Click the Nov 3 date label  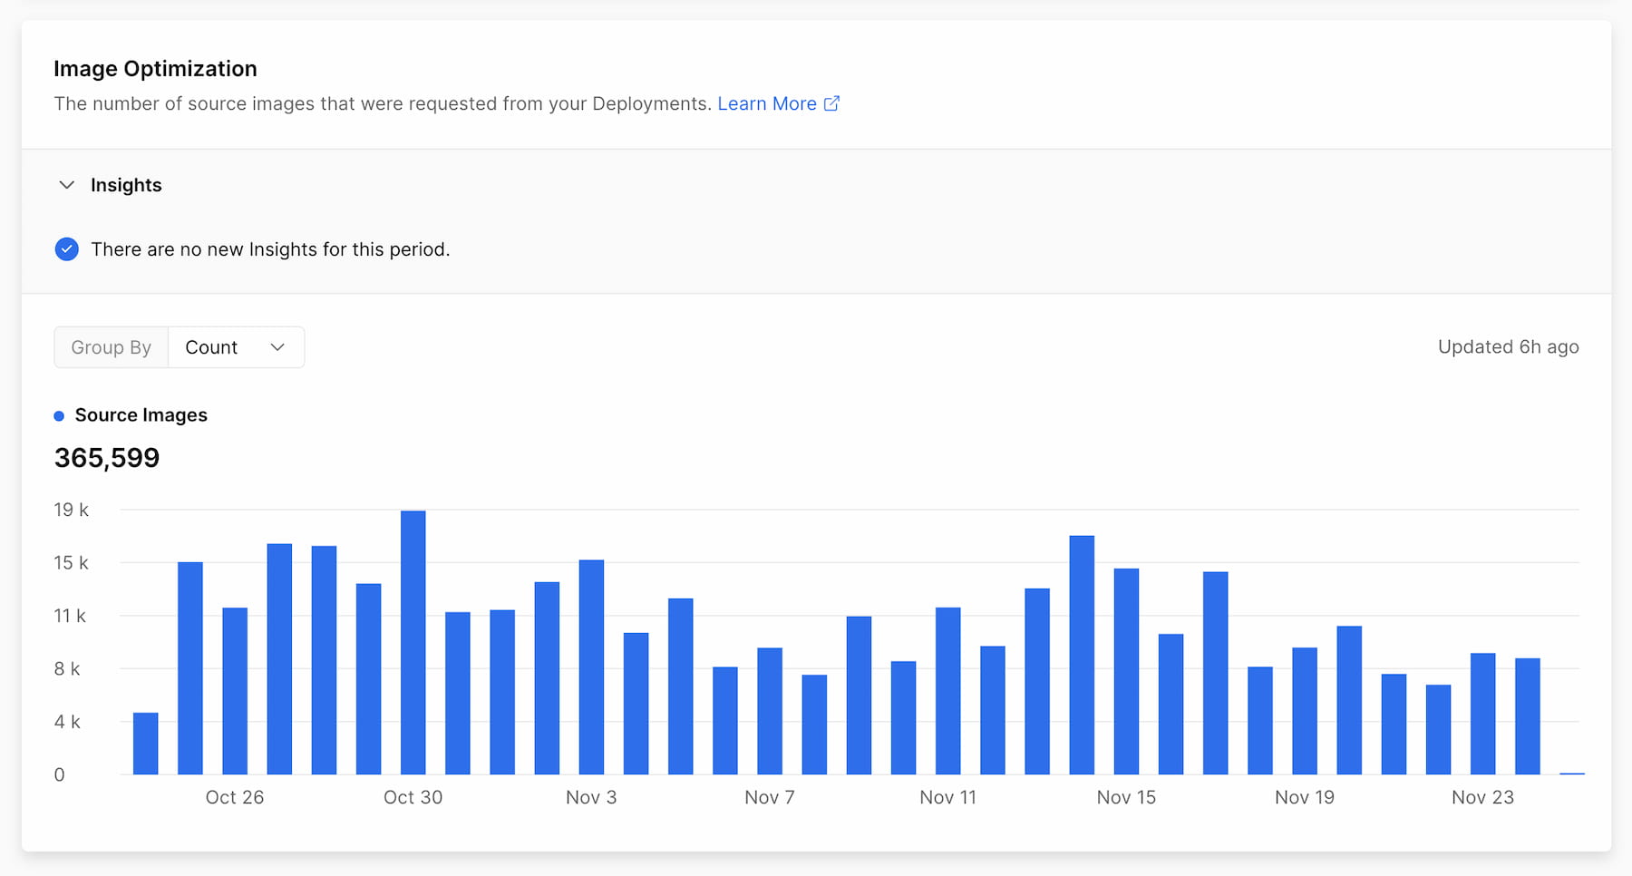pos(591,797)
